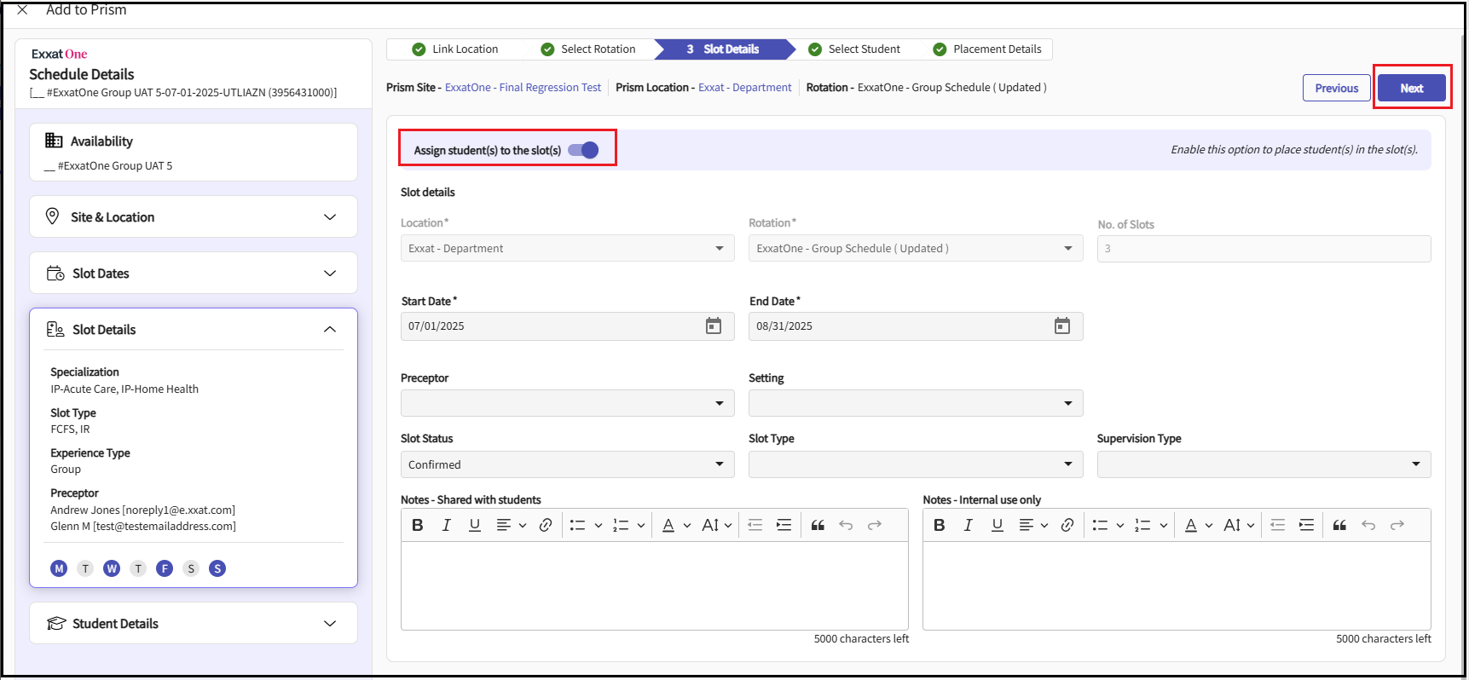Click the Next button
This screenshot has width=1469, height=680.
(1411, 88)
